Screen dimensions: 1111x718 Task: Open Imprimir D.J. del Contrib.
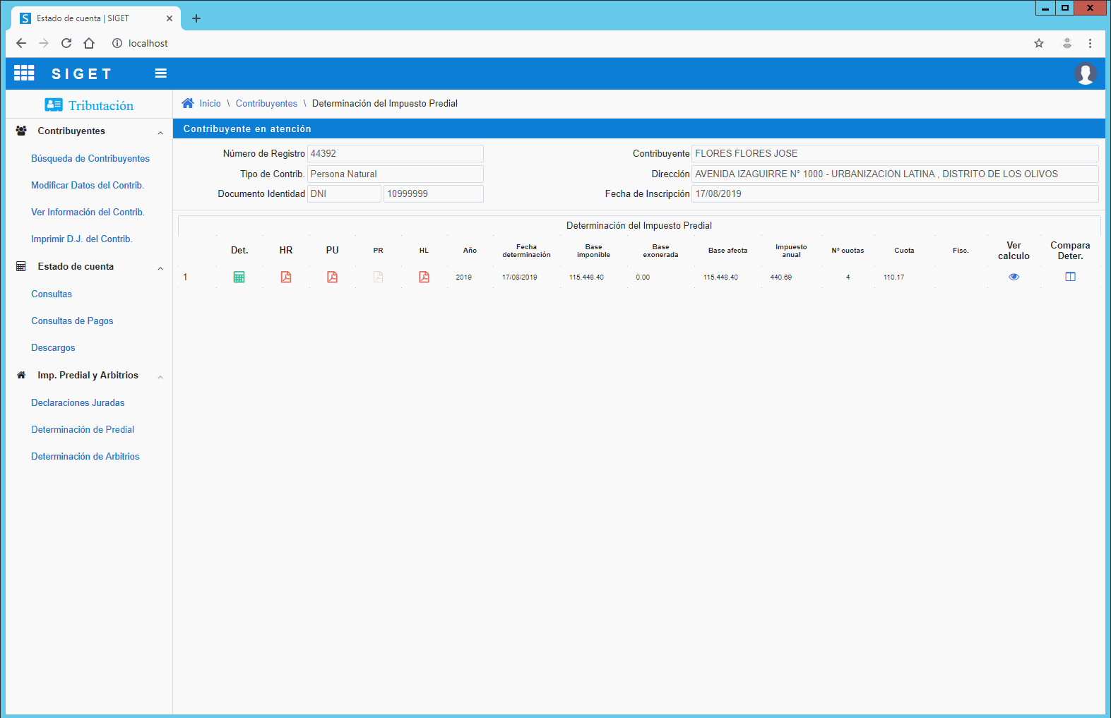click(x=82, y=239)
